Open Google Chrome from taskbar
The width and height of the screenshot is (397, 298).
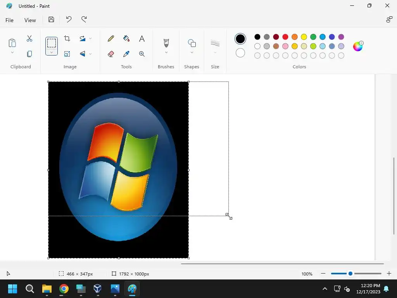coord(64,289)
